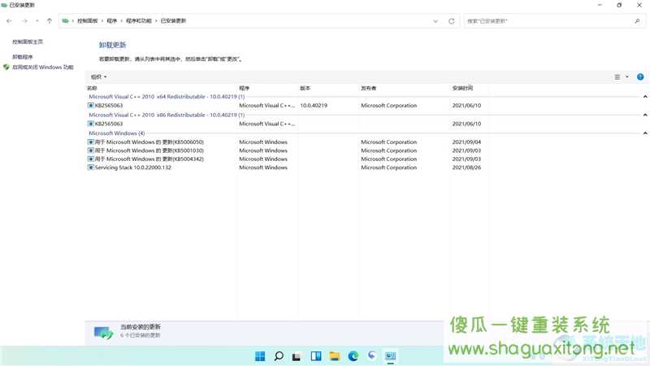Sort by the 版本 column header

coord(305,88)
